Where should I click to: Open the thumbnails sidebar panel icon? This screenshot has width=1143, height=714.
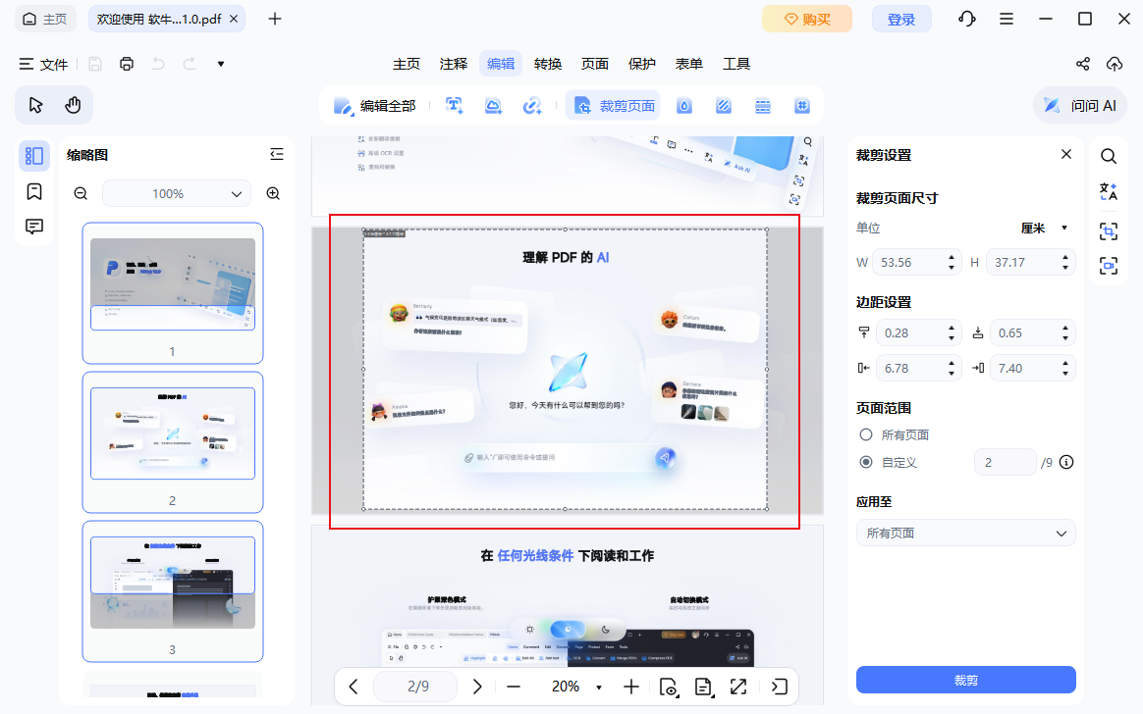(34, 156)
